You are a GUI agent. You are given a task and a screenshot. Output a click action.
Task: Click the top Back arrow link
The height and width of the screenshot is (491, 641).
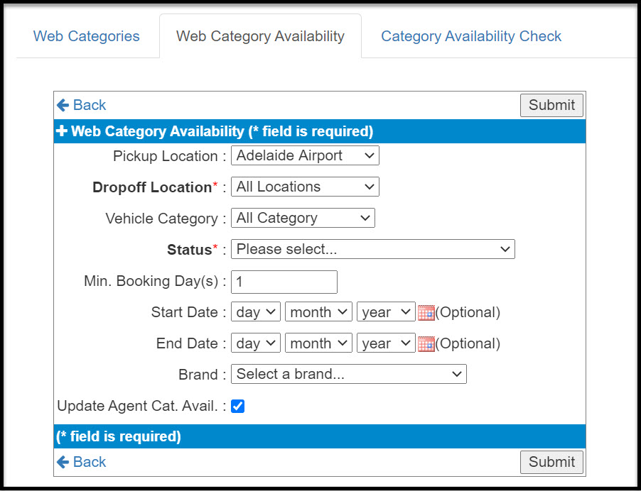(81, 105)
